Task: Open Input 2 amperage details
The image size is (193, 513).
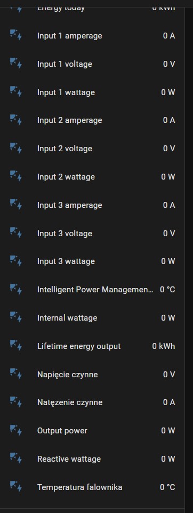Action: 92,120
